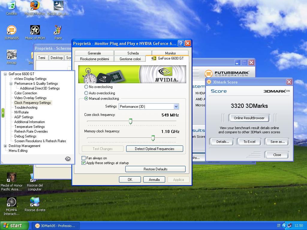Select Troubleshooting tree item

(x=26, y=108)
